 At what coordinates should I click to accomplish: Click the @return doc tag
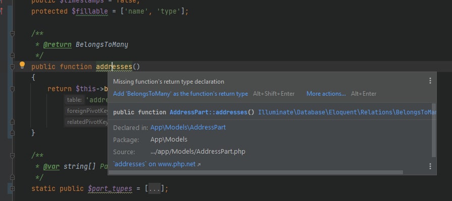coord(57,44)
